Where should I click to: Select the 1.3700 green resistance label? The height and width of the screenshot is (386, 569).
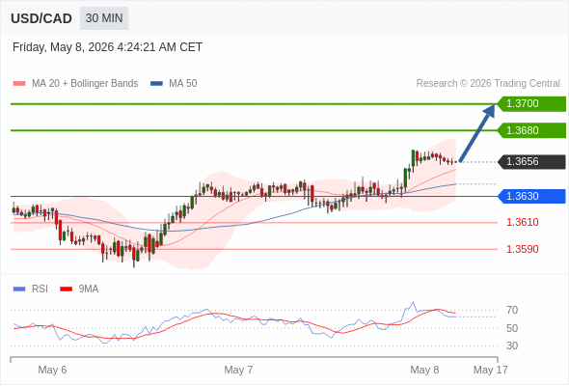pos(531,104)
